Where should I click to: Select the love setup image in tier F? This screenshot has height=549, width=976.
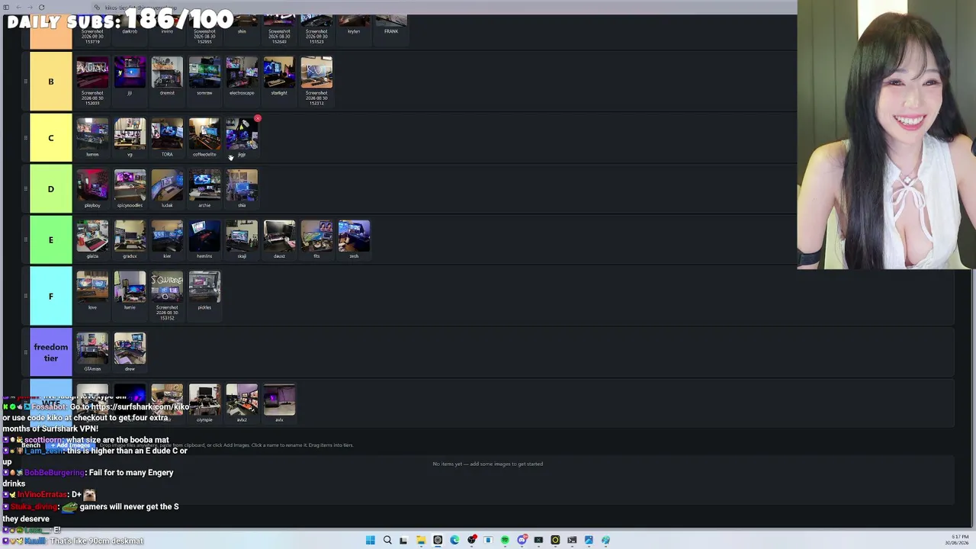click(92, 287)
